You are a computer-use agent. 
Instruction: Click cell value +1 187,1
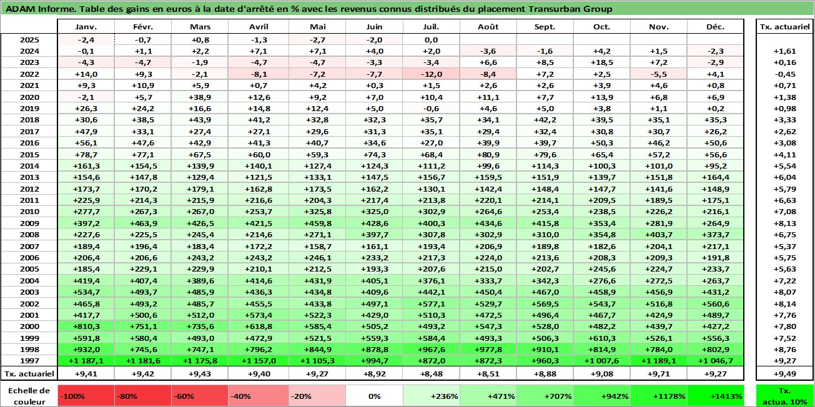[86, 361]
